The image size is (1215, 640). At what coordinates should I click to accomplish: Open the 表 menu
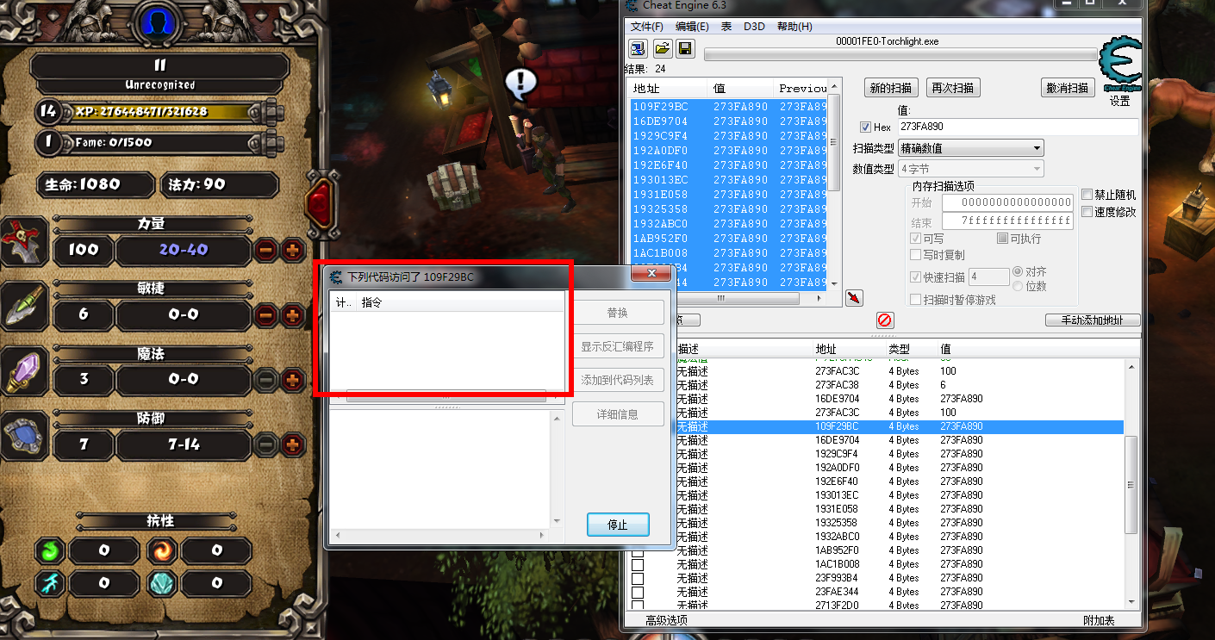pos(726,27)
